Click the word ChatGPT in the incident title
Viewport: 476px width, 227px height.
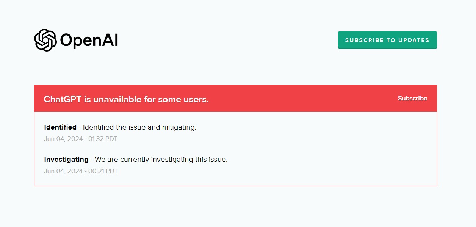(63, 99)
